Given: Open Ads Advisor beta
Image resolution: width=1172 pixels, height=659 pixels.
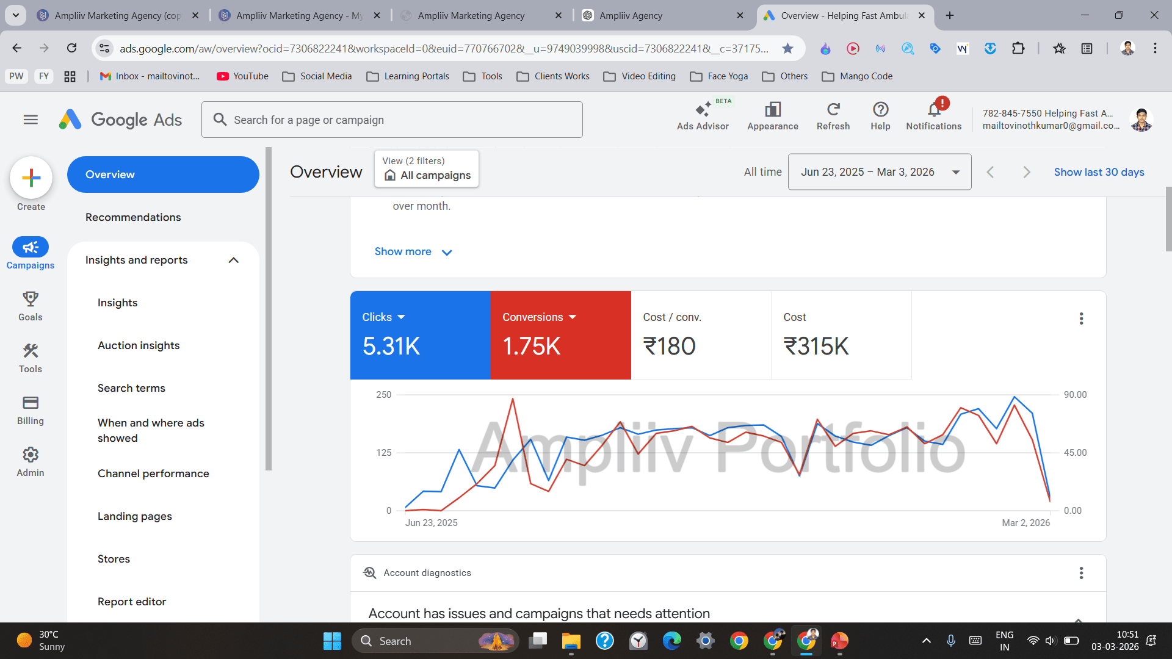Looking at the screenshot, I should (x=703, y=115).
